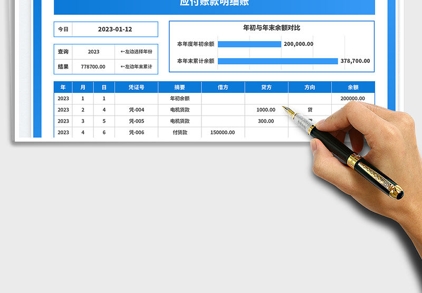Screen dimensions: 422x293
Task: Select the 借方 column header
Action: point(223,87)
